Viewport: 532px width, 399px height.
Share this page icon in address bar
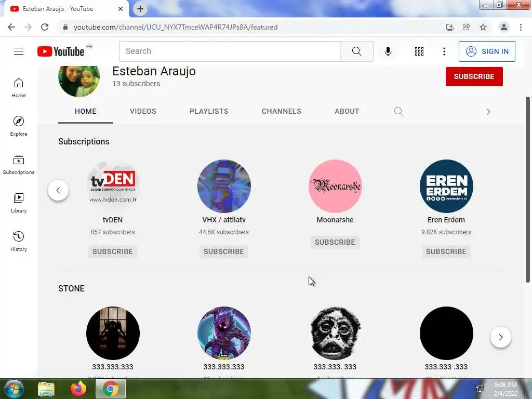point(467,27)
